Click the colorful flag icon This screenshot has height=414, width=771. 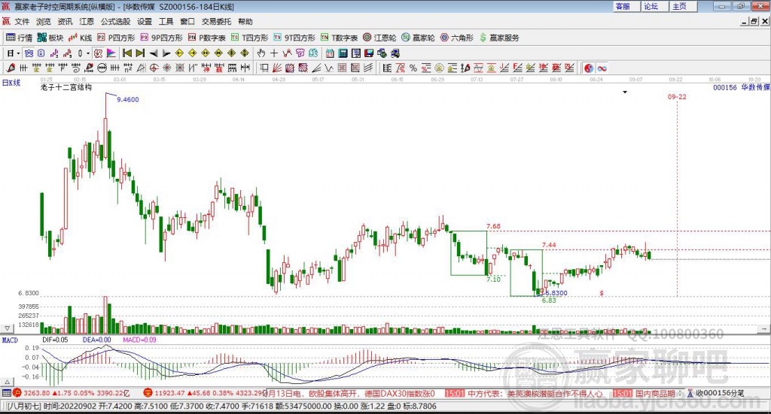pos(111,53)
